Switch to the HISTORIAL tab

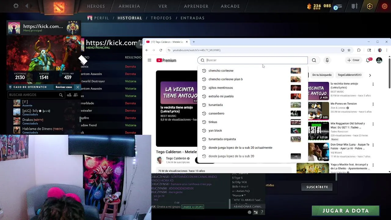(130, 18)
